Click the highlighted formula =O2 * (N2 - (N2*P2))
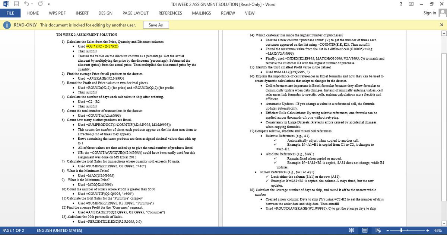The height and width of the screenshot is (235, 447). pyautogui.click(x=102, y=46)
